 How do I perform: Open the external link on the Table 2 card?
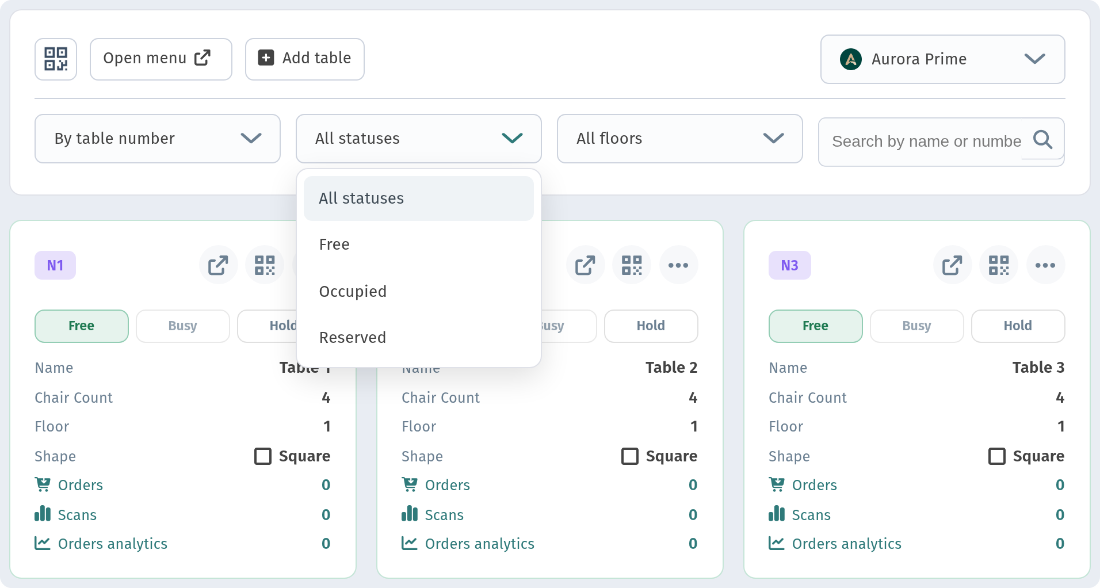click(x=586, y=265)
